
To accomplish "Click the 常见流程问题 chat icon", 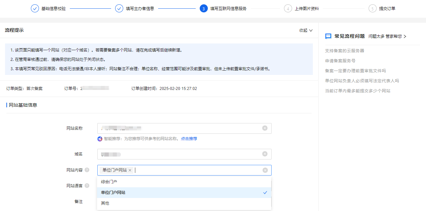I will 328,36.
